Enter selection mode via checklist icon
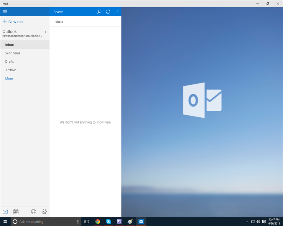The image size is (283, 226). pos(117,12)
